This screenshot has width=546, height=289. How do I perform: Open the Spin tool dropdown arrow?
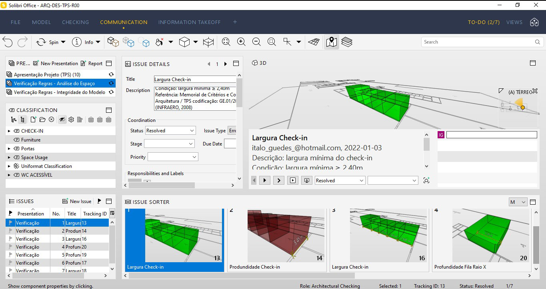click(63, 42)
